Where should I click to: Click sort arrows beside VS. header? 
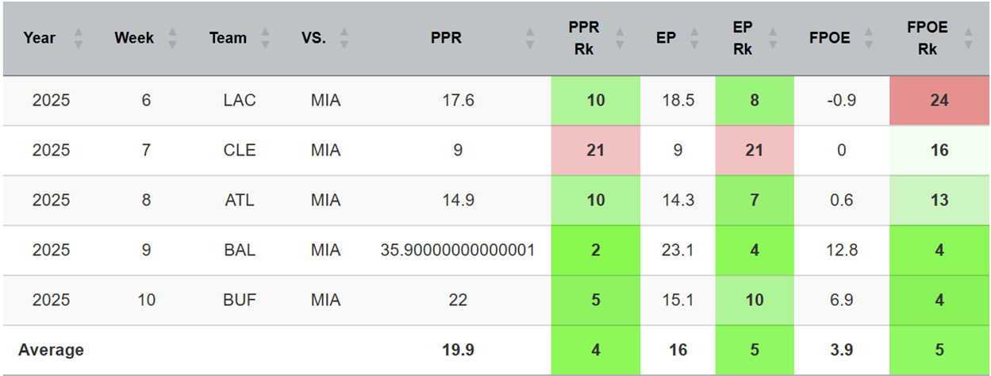(x=344, y=38)
